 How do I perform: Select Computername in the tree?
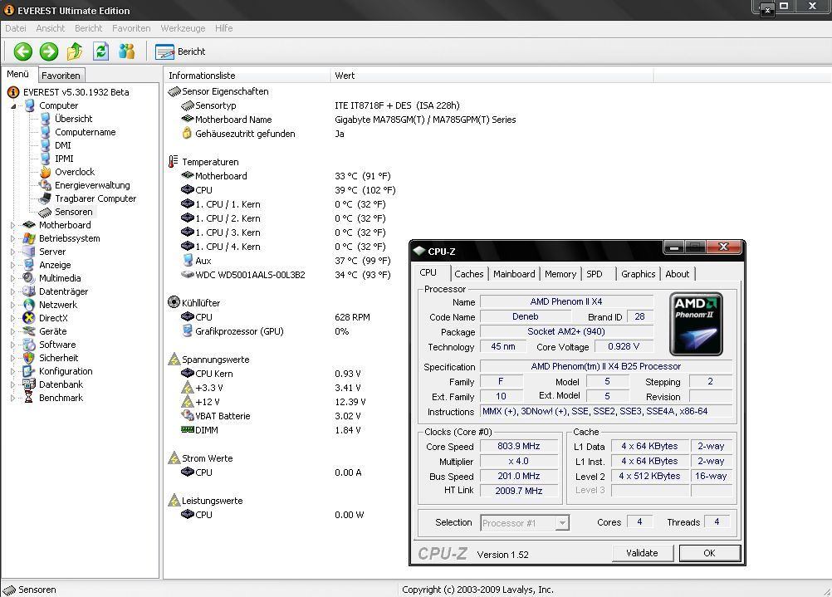[x=86, y=132]
